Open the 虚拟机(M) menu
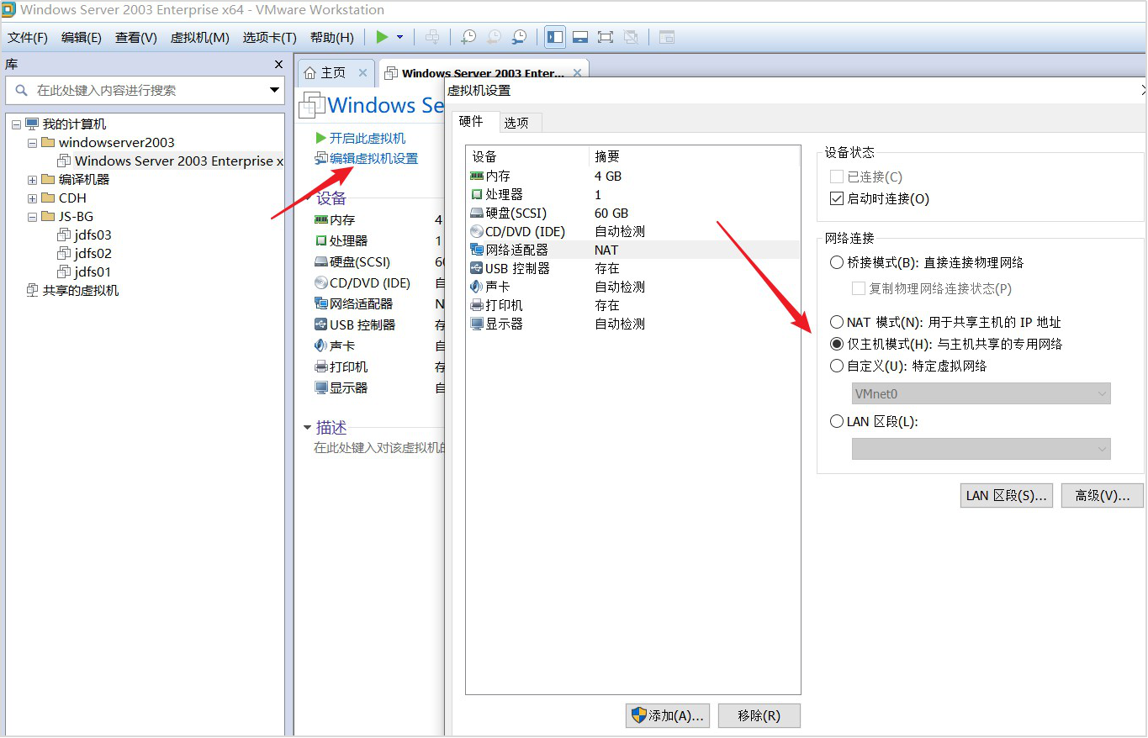Image resolution: width=1148 pixels, height=738 pixels. point(200,38)
